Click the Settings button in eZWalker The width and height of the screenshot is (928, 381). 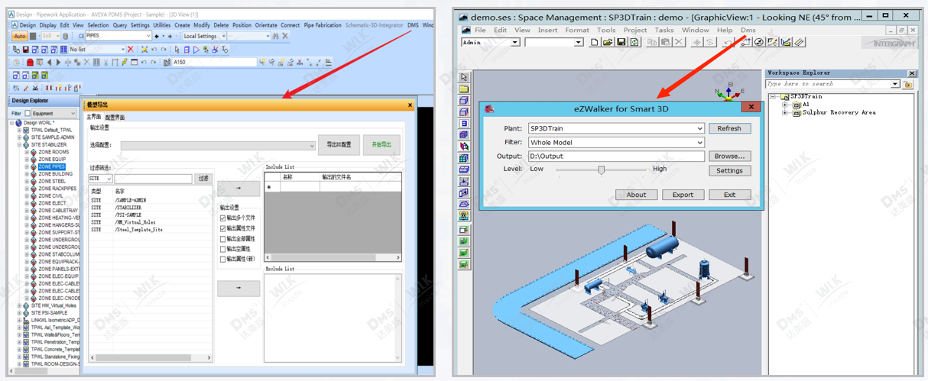click(x=729, y=170)
